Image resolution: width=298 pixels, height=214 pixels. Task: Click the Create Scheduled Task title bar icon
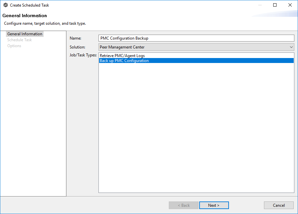(5, 5)
